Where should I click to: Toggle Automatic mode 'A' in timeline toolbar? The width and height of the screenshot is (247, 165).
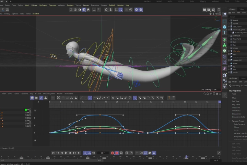[41, 98]
